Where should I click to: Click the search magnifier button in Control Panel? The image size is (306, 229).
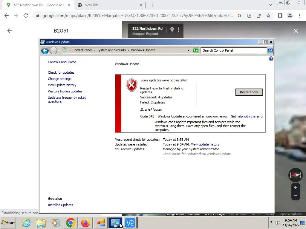pyautogui.click(x=270, y=50)
